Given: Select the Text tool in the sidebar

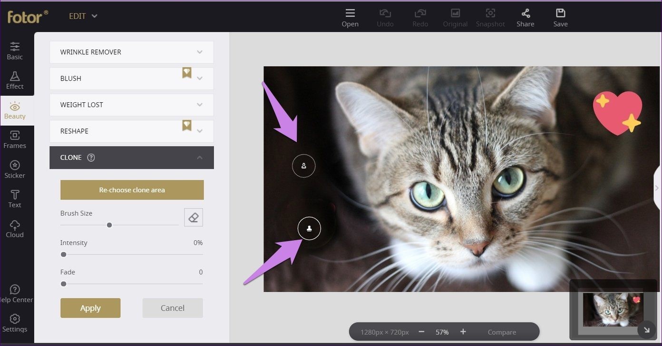Looking at the screenshot, I should (x=15, y=199).
